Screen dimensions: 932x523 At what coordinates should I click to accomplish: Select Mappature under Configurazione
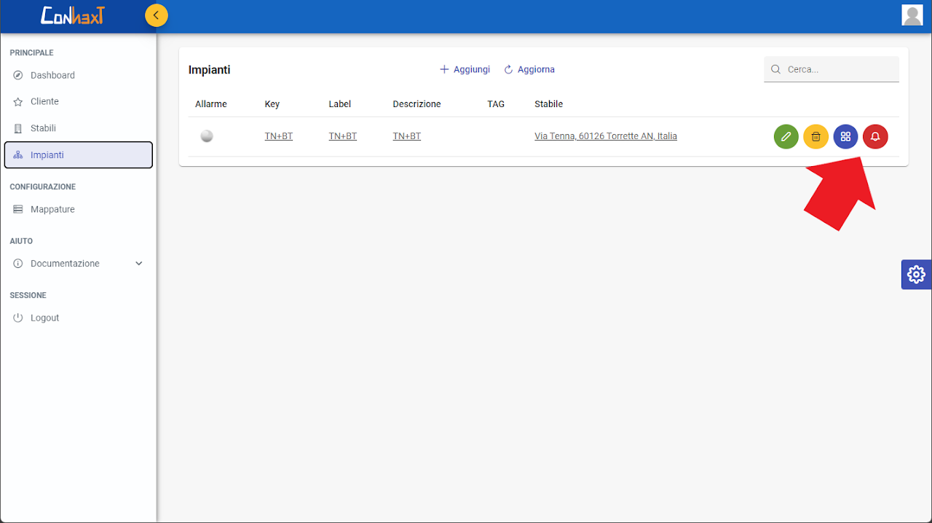[x=52, y=209]
